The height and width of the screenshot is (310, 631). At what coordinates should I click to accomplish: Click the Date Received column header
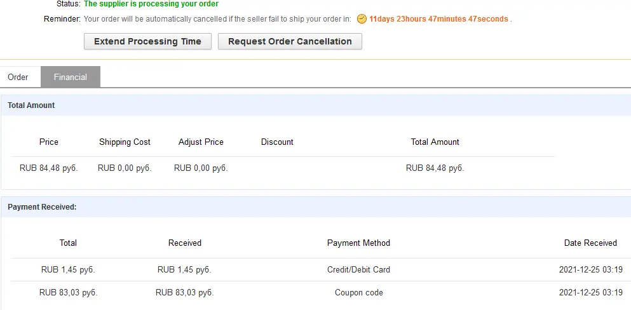[x=590, y=243]
